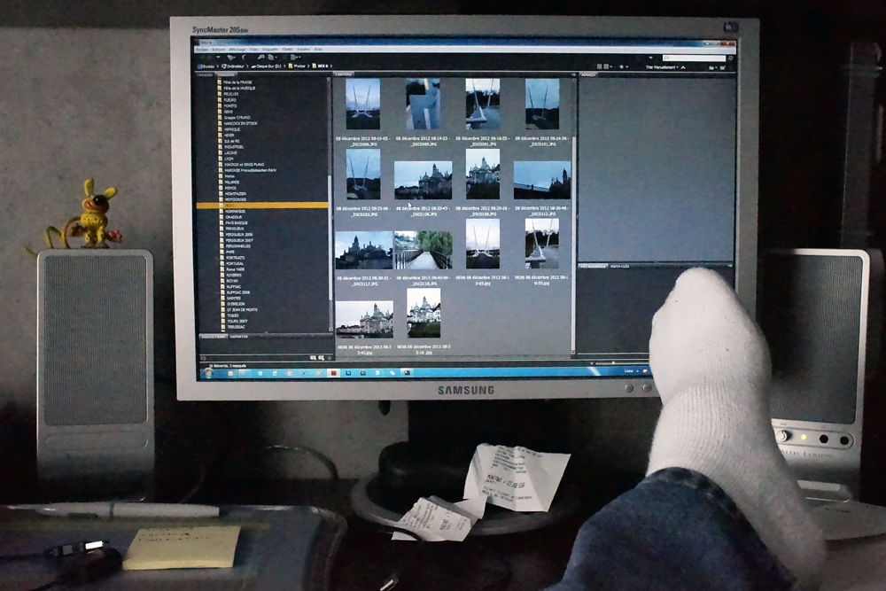Image resolution: width=886 pixels, height=591 pixels.
Task: Click the Windows Start button on taskbar
Action: point(208,373)
